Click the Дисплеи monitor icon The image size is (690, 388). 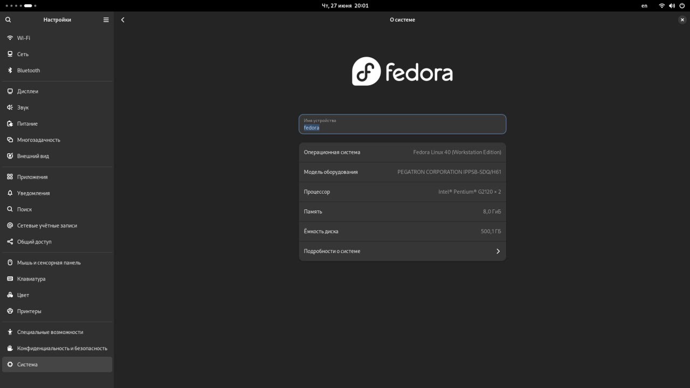coord(10,91)
